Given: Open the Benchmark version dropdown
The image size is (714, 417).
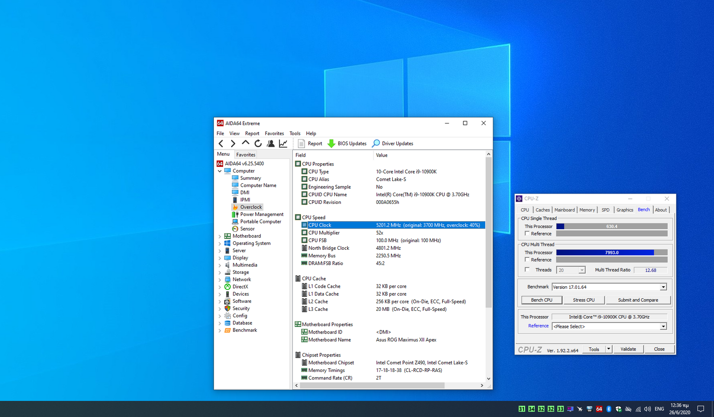Looking at the screenshot, I should [663, 287].
